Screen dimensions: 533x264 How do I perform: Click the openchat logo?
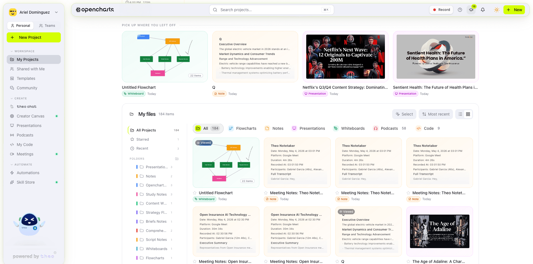tap(95, 10)
